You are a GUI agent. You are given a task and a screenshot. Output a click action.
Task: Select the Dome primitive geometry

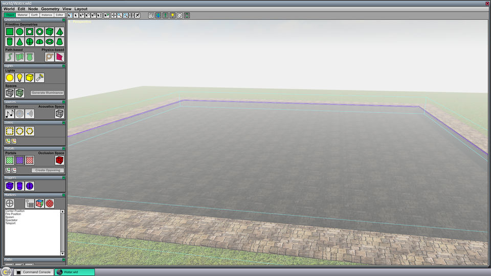coord(40,41)
